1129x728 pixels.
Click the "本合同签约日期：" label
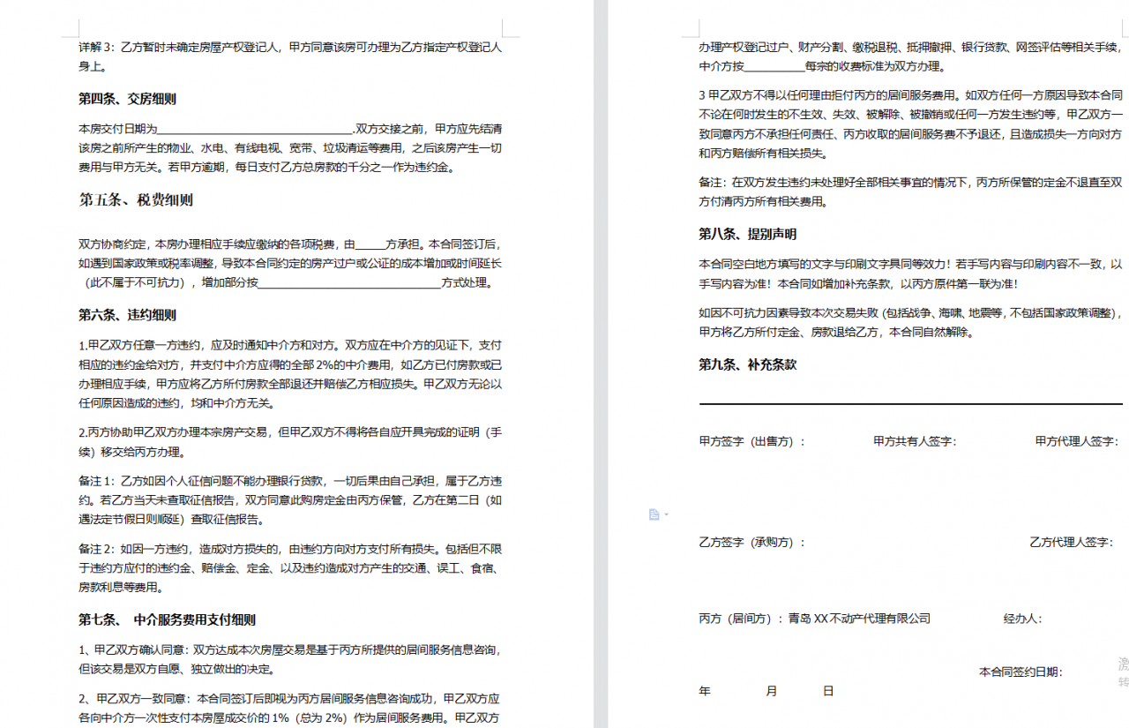1021,672
